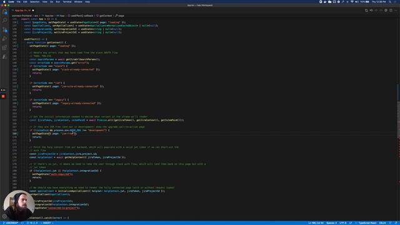The image size is (400, 225).
Task: Open the Terminal menu
Action: [67, 2]
